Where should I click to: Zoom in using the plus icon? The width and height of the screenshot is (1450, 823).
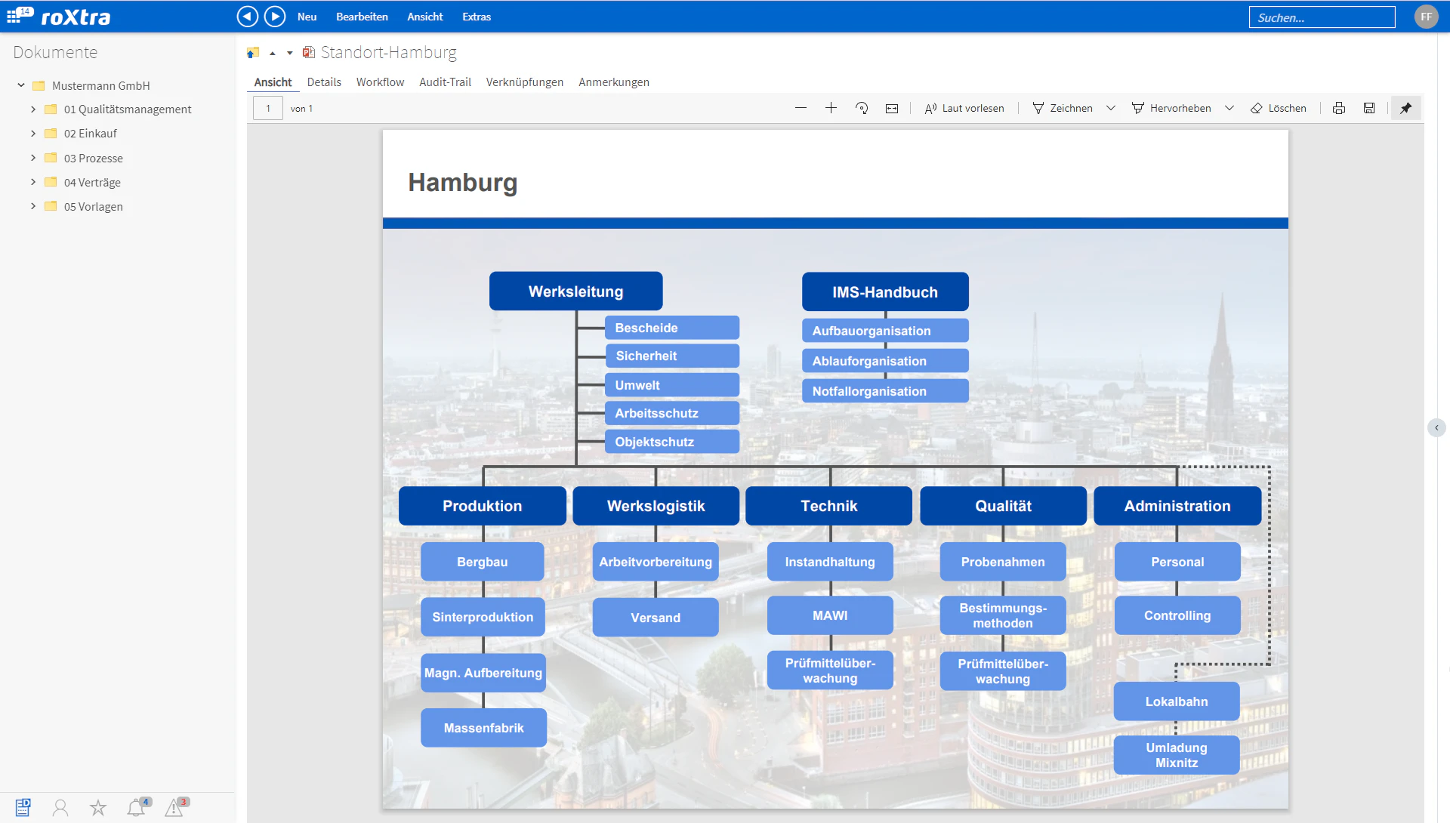831,108
